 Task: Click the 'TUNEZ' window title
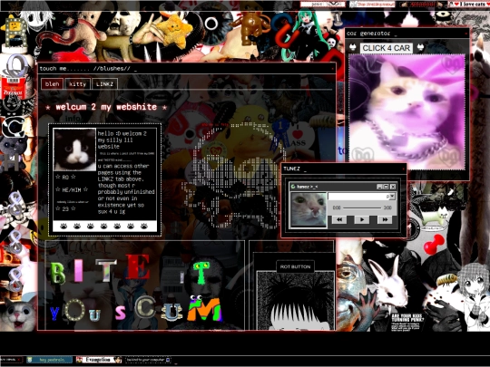click(x=292, y=169)
